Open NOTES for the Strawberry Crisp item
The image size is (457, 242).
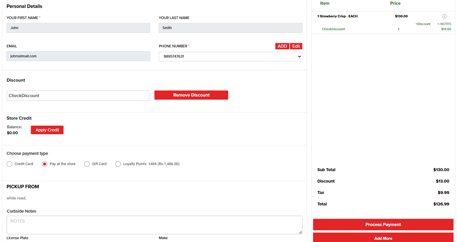(x=444, y=24)
